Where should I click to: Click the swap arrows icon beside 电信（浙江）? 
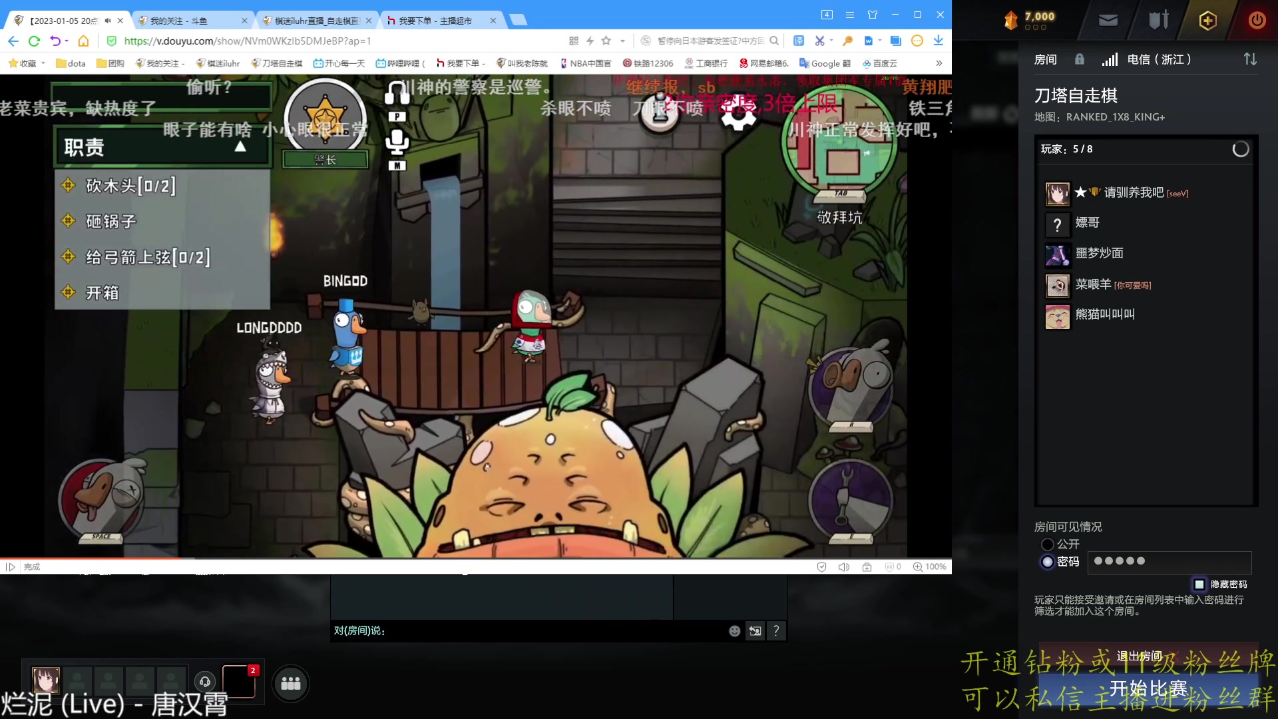point(1250,59)
